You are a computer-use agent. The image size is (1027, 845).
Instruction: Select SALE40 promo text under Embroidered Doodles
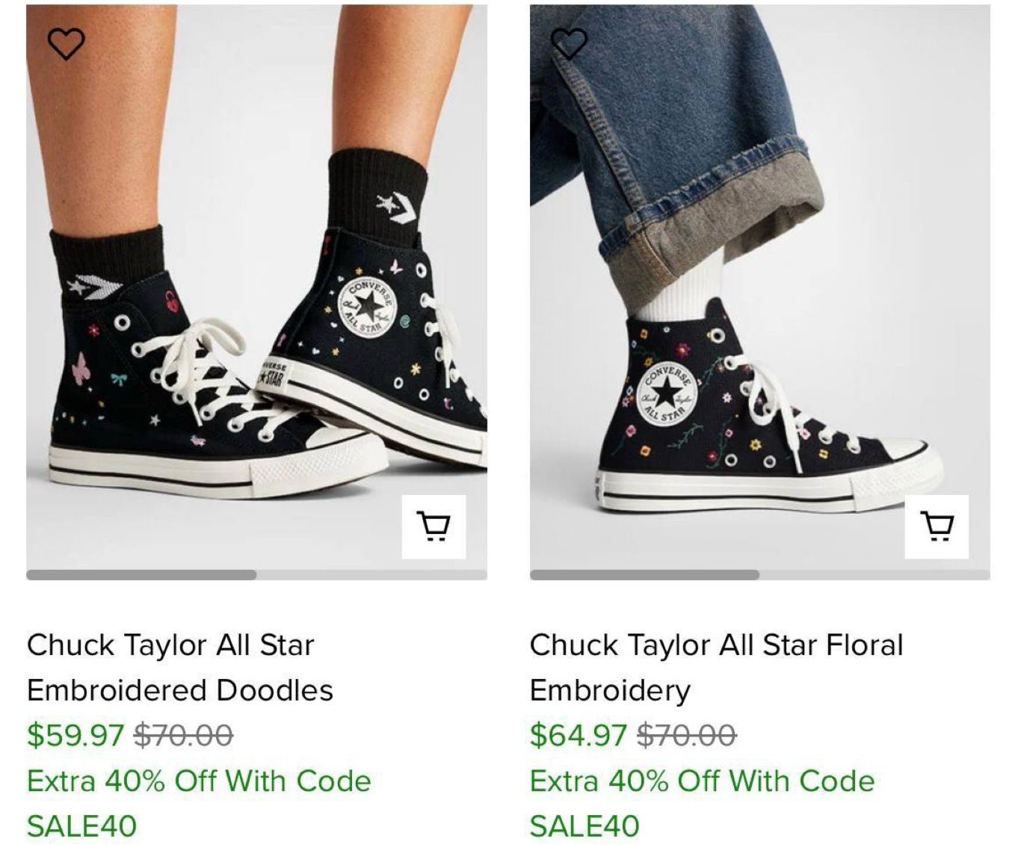pyautogui.click(x=81, y=826)
